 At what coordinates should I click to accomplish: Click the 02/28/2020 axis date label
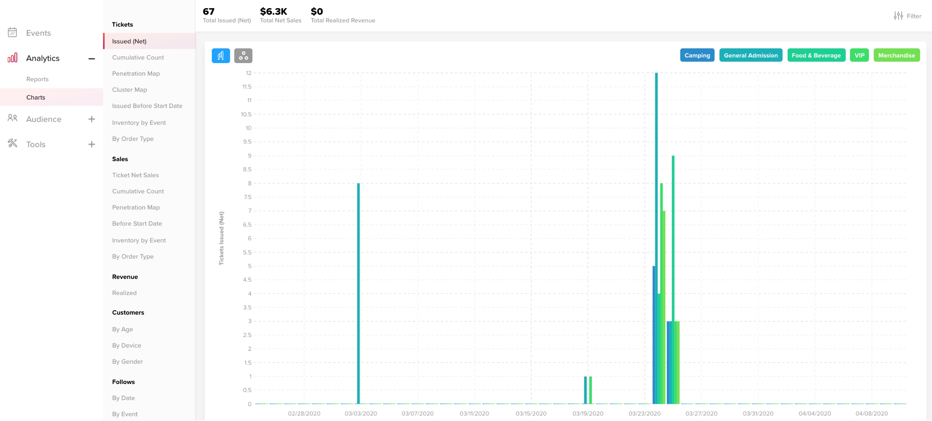pos(304,414)
